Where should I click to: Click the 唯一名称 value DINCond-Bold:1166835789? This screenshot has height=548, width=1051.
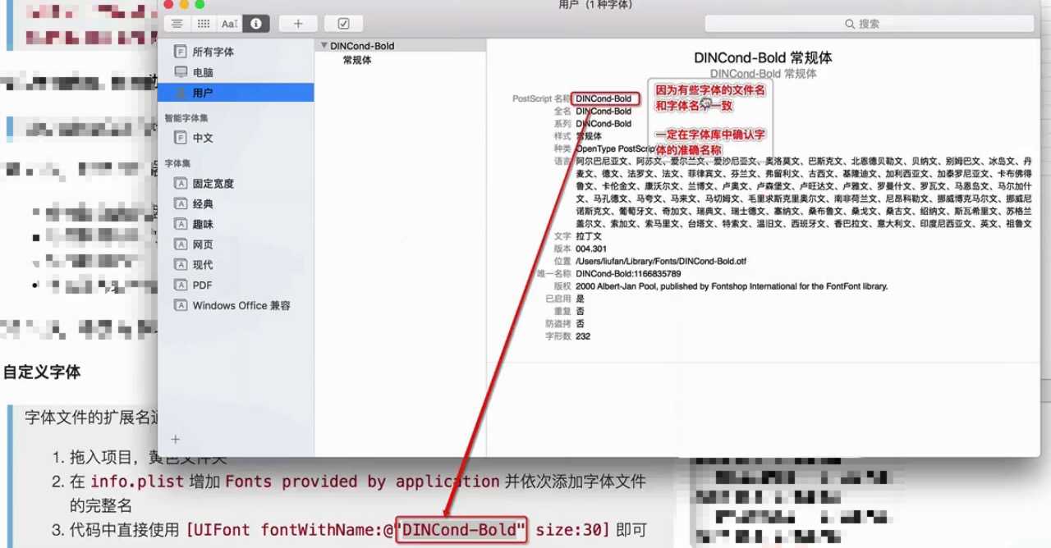pyautogui.click(x=628, y=273)
